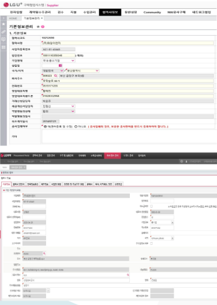Switch to the 기본정보관리 tab
Screen dimensions: 217x305
coord(32,18)
